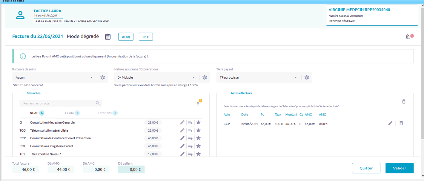
Task: Expand the Parcours de soins dropdown
Action: [x=91, y=77]
